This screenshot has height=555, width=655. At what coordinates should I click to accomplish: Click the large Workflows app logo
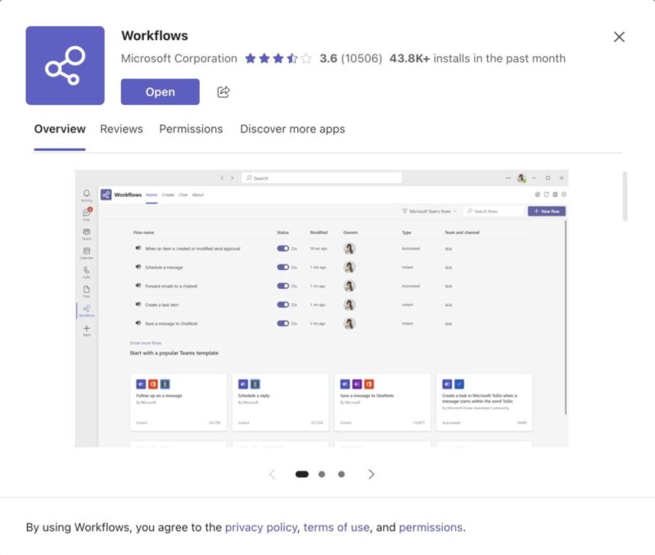click(65, 65)
